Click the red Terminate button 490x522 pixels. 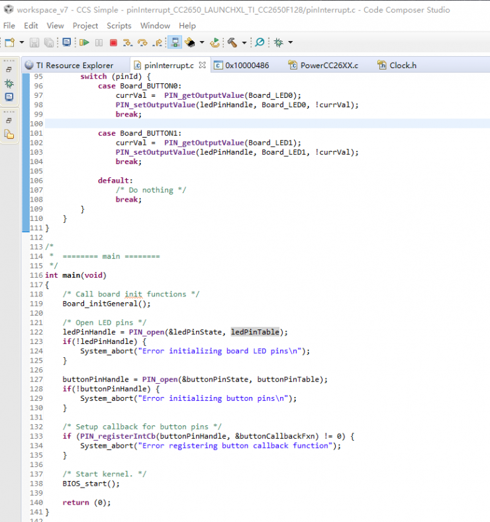(x=113, y=42)
